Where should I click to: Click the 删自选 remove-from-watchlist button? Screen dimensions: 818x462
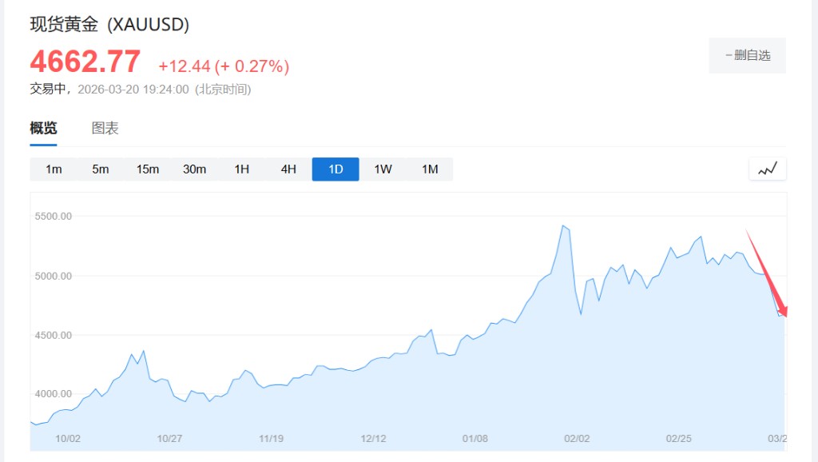(747, 55)
